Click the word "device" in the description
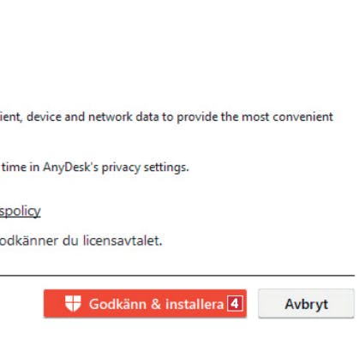 click(44, 116)
